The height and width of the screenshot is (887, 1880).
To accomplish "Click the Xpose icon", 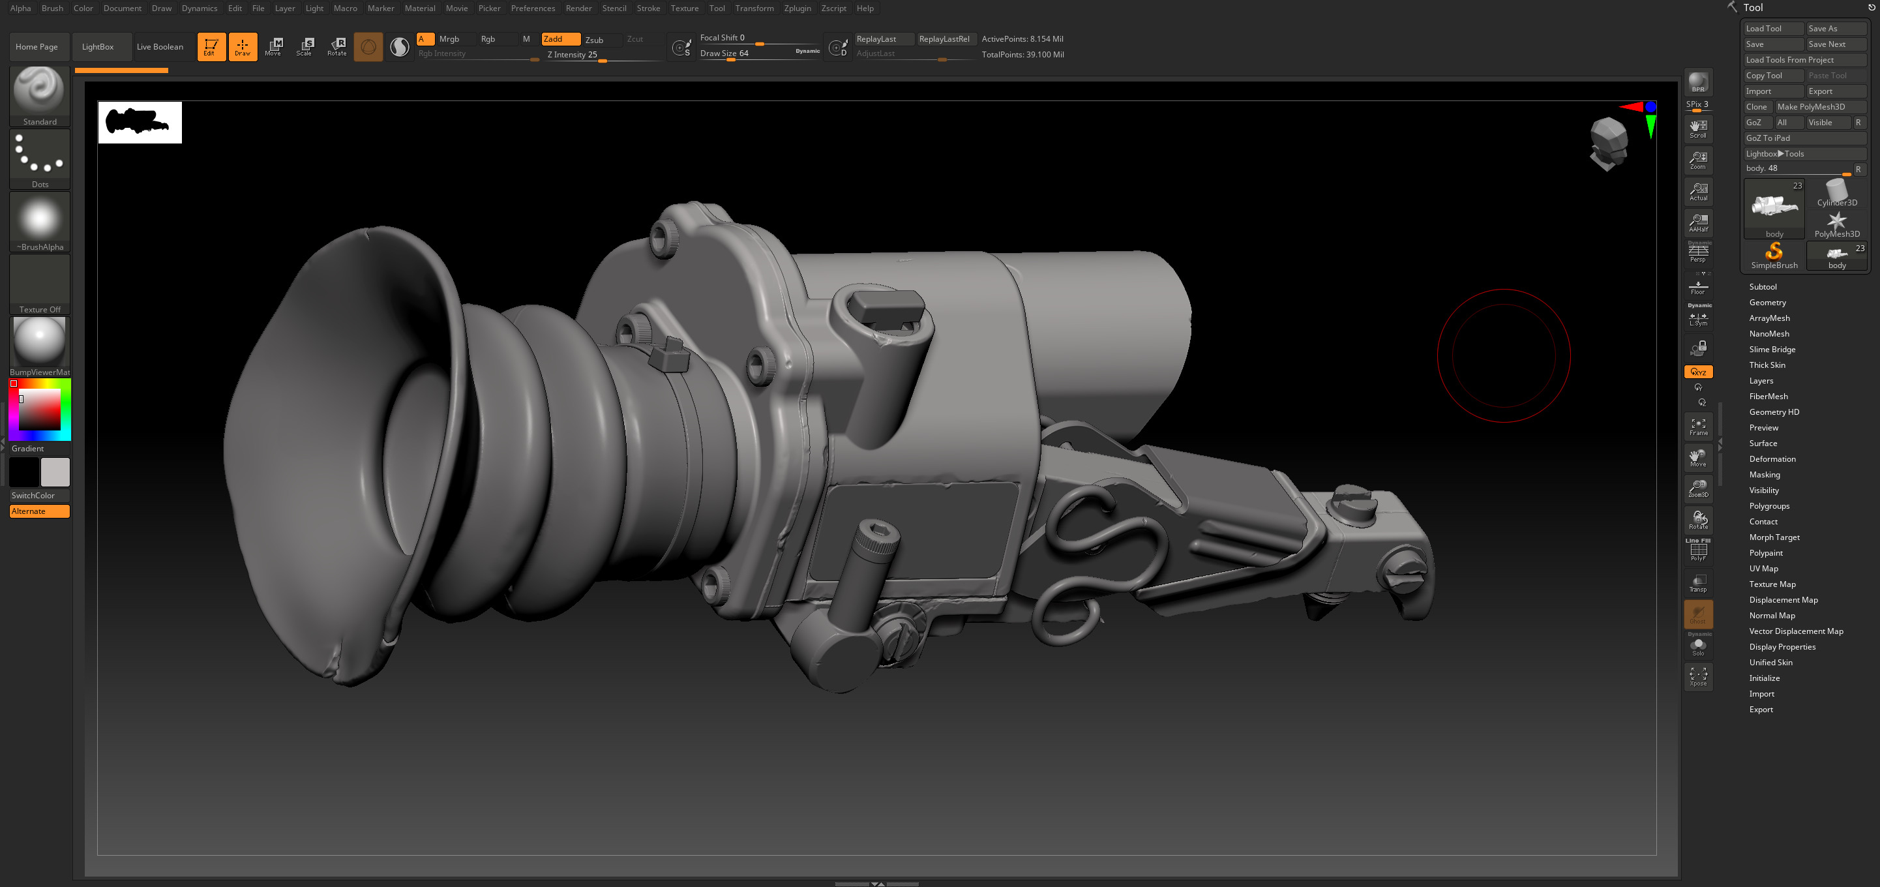I will 1697,676.
